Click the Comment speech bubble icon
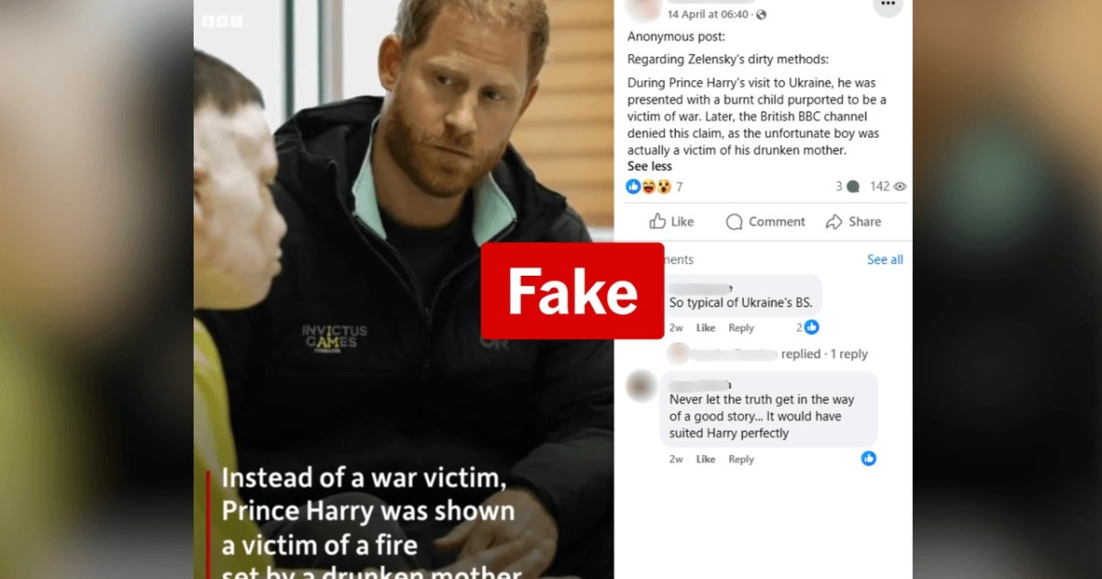This screenshot has width=1102, height=579. 734,221
